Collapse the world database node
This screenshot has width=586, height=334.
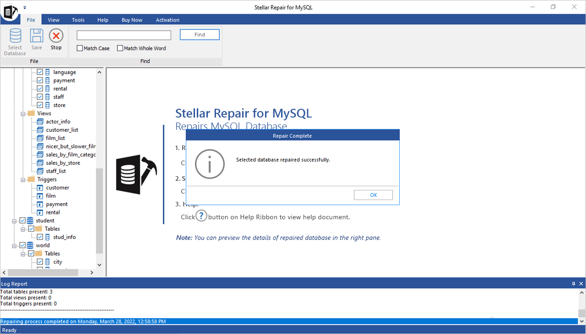15,245
